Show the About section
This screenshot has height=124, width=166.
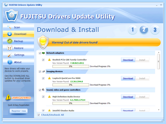[x=19, y=62]
